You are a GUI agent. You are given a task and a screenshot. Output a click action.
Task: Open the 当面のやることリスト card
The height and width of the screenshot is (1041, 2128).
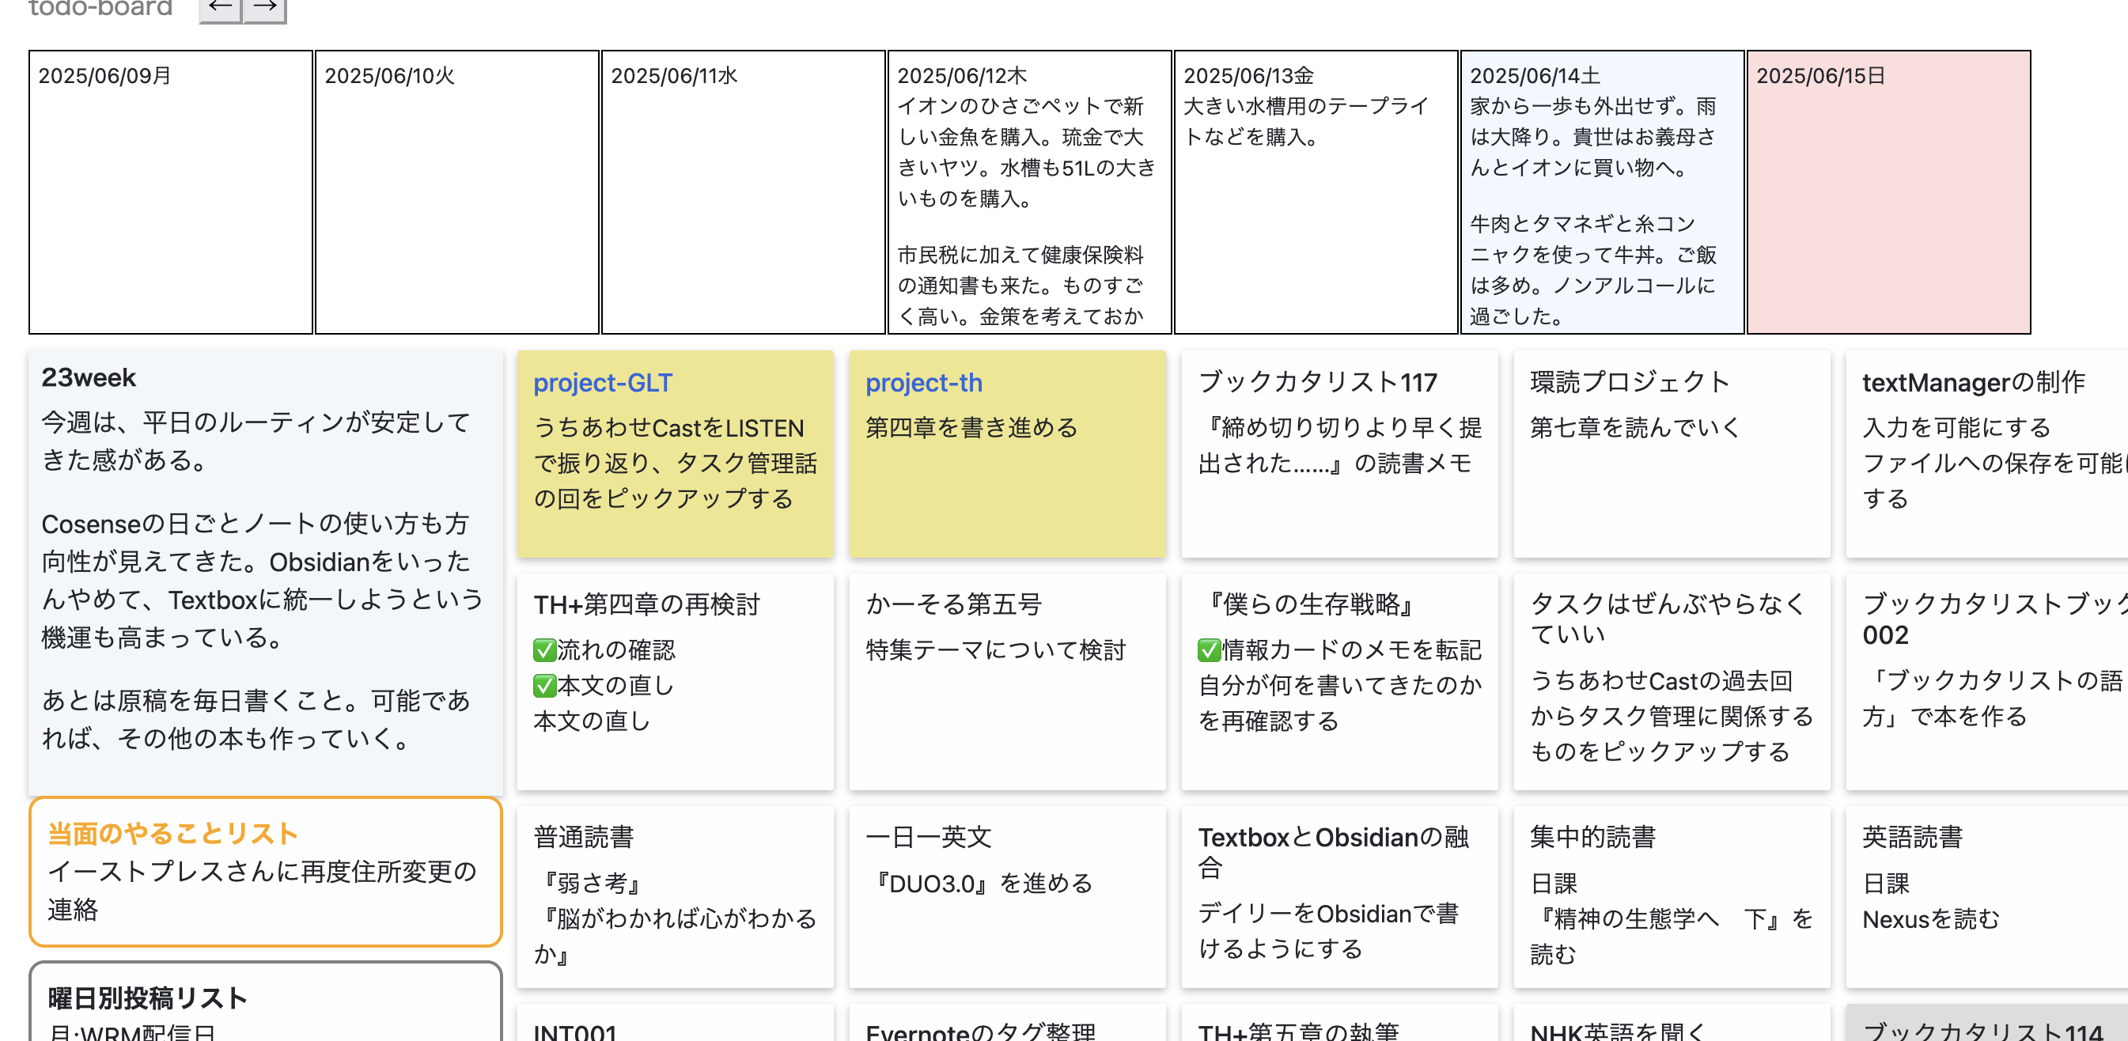pos(264,871)
